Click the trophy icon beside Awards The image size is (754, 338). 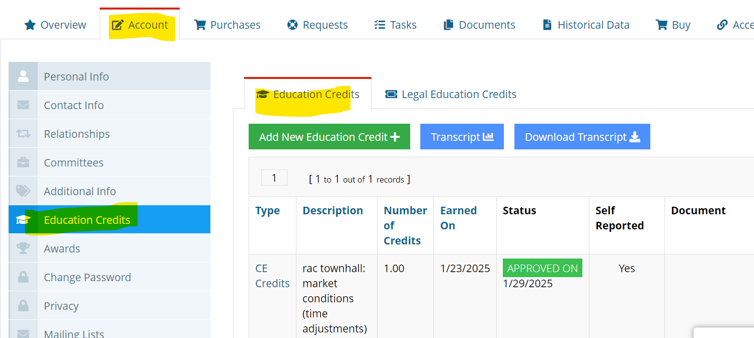[x=23, y=248]
